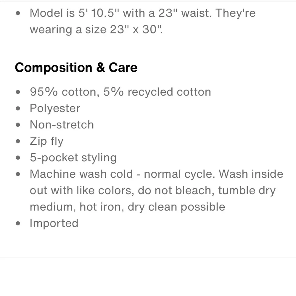Select the "Zip fly" list item
Screen dimensions: 296x296
point(46,141)
